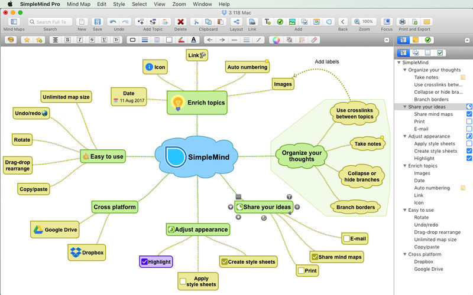This screenshot has height=295, width=473.
Task: Click the Paste clipboard icon
Action: (221, 22)
